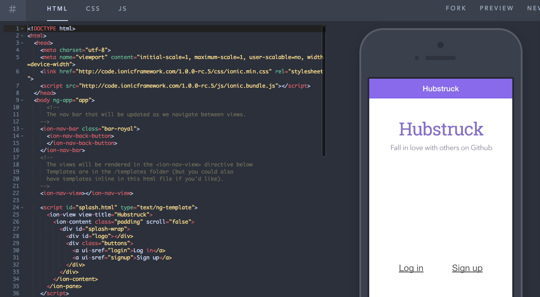Click the view-title "Hubstruck" value on line 25
540x297 pixels.
pos(132,215)
